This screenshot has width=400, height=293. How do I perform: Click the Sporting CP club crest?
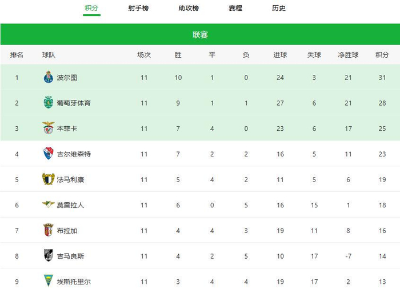(x=48, y=103)
